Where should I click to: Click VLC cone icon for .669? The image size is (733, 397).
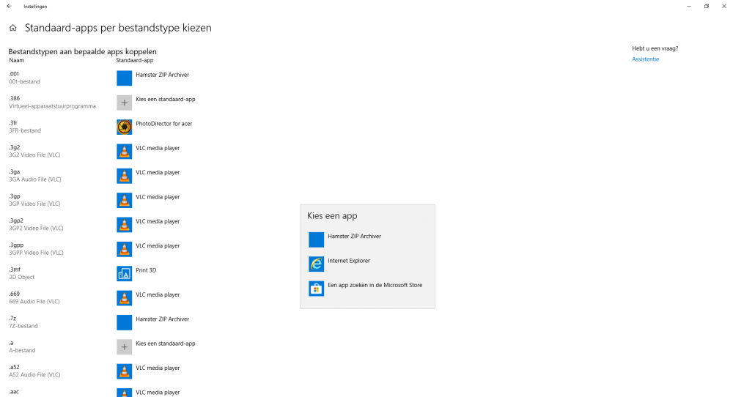pyautogui.click(x=125, y=298)
